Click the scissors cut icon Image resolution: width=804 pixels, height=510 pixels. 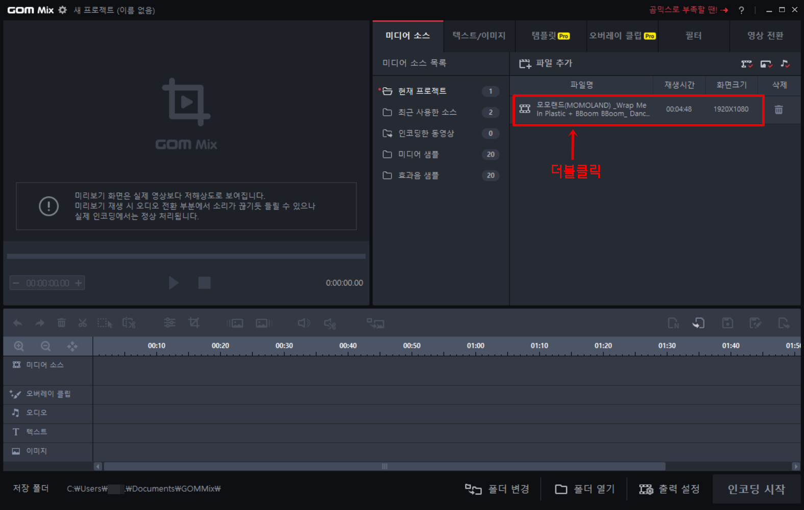83,323
